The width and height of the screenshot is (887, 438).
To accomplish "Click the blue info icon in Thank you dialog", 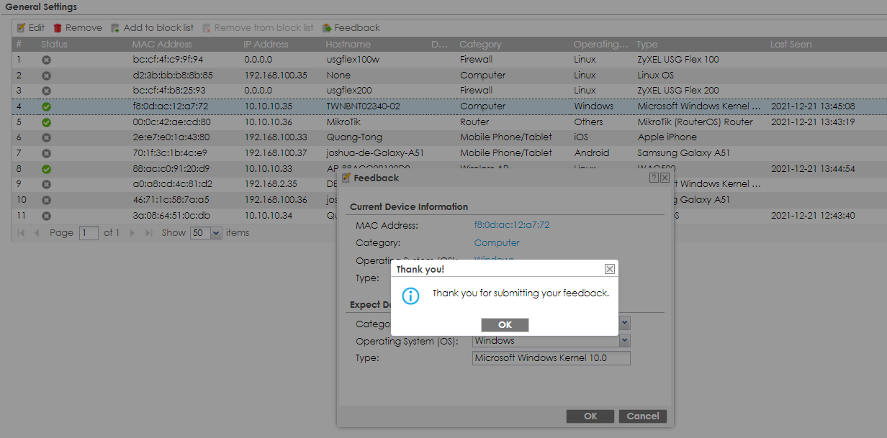I will pos(410,296).
